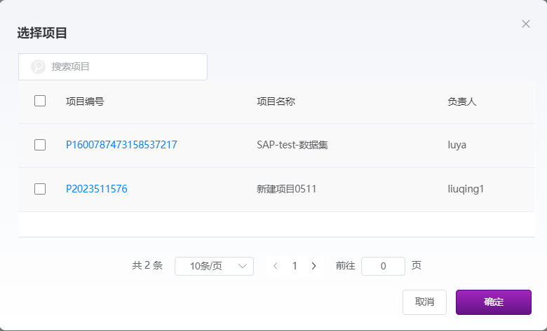Close the project selection dialog

(526, 24)
